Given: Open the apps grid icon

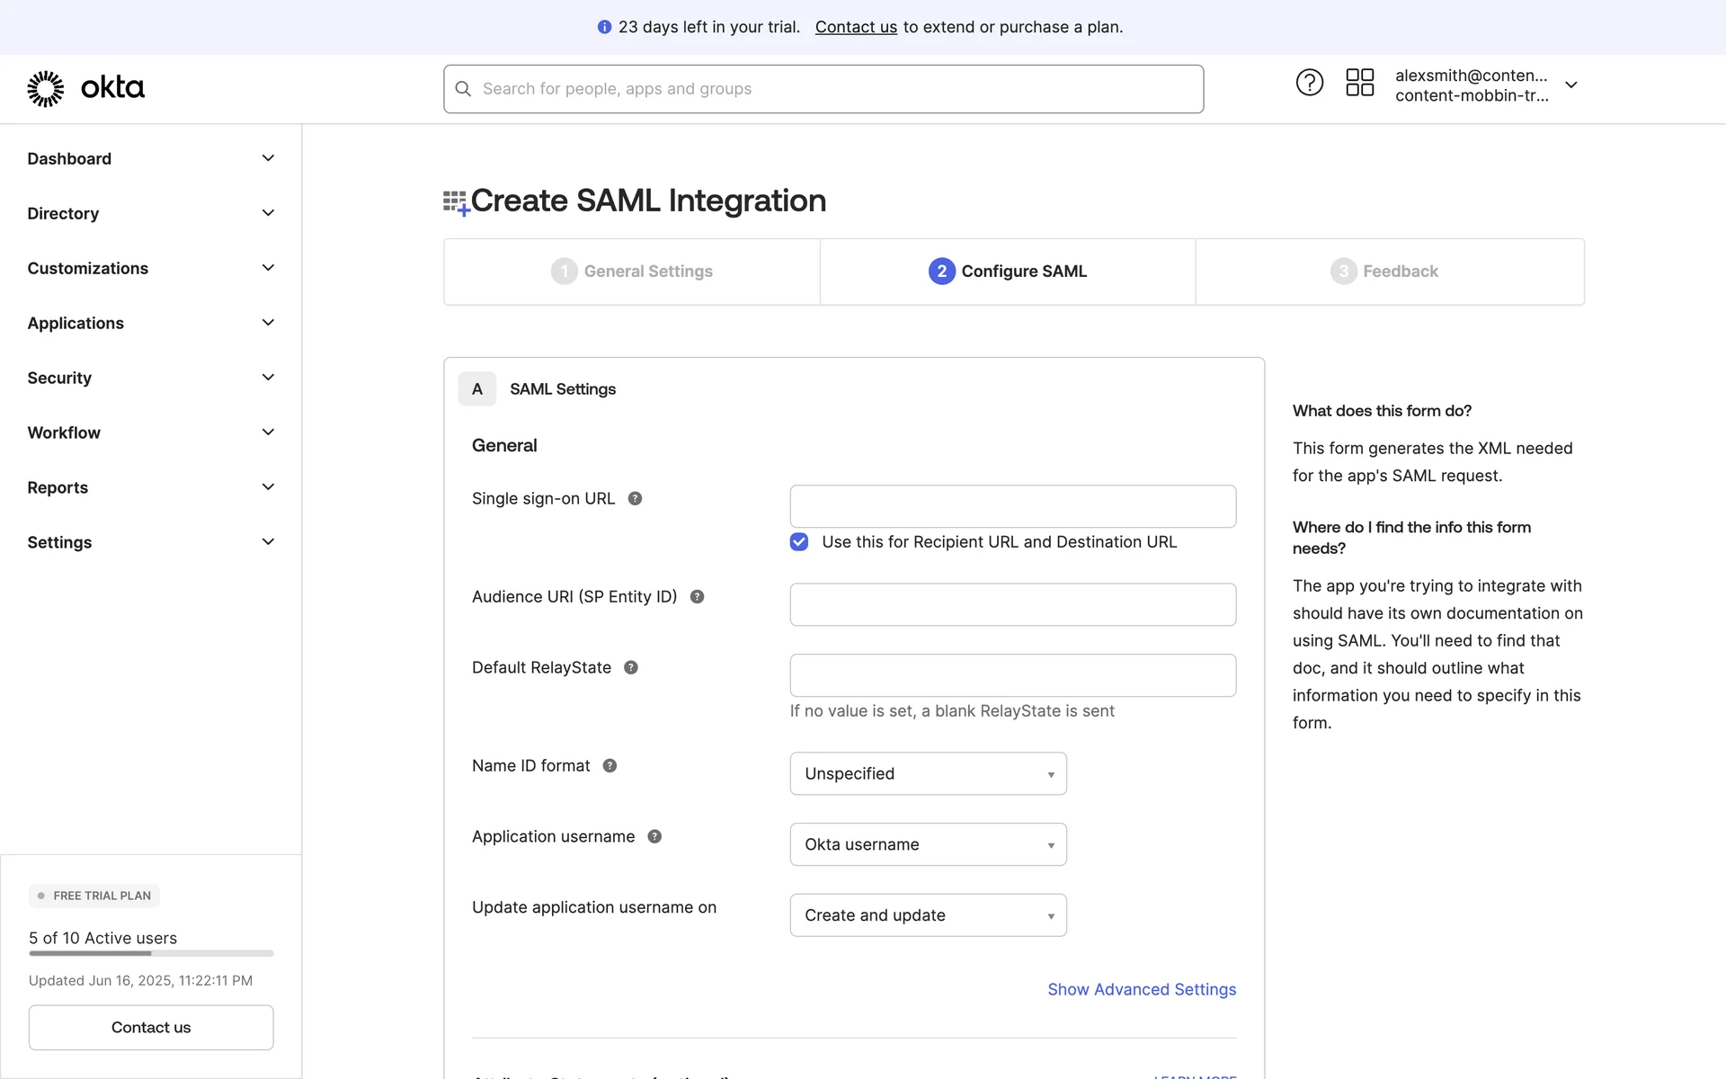Looking at the screenshot, I should coord(1359,83).
